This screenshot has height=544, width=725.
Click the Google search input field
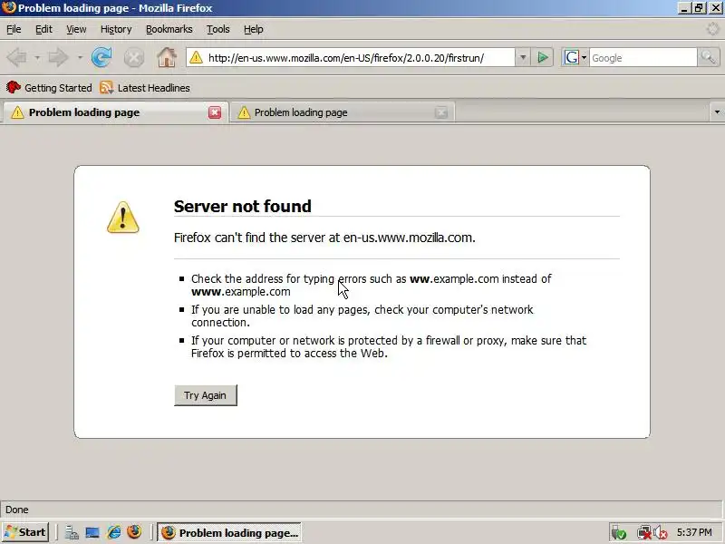click(643, 58)
